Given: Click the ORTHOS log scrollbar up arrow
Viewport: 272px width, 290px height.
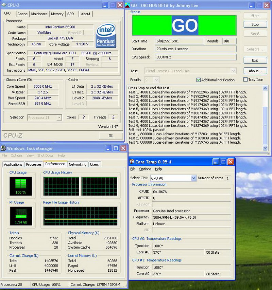Looking at the screenshot, I should (265, 88).
